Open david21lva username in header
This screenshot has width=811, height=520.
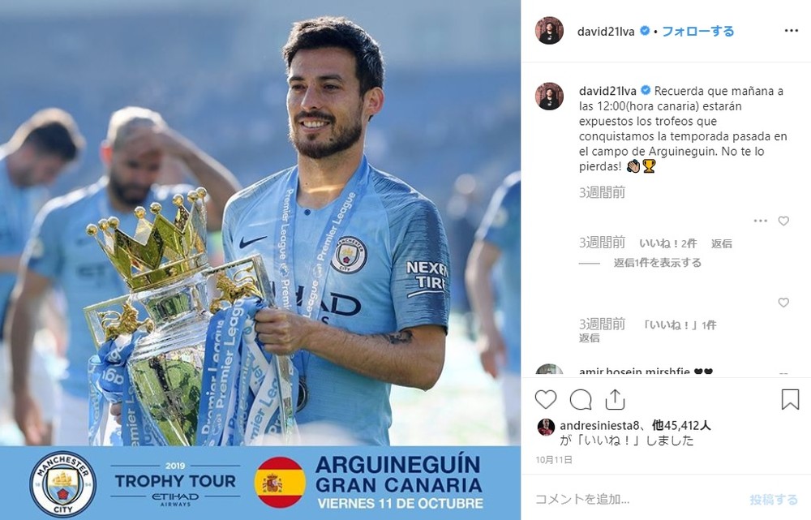pyautogui.click(x=606, y=32)
